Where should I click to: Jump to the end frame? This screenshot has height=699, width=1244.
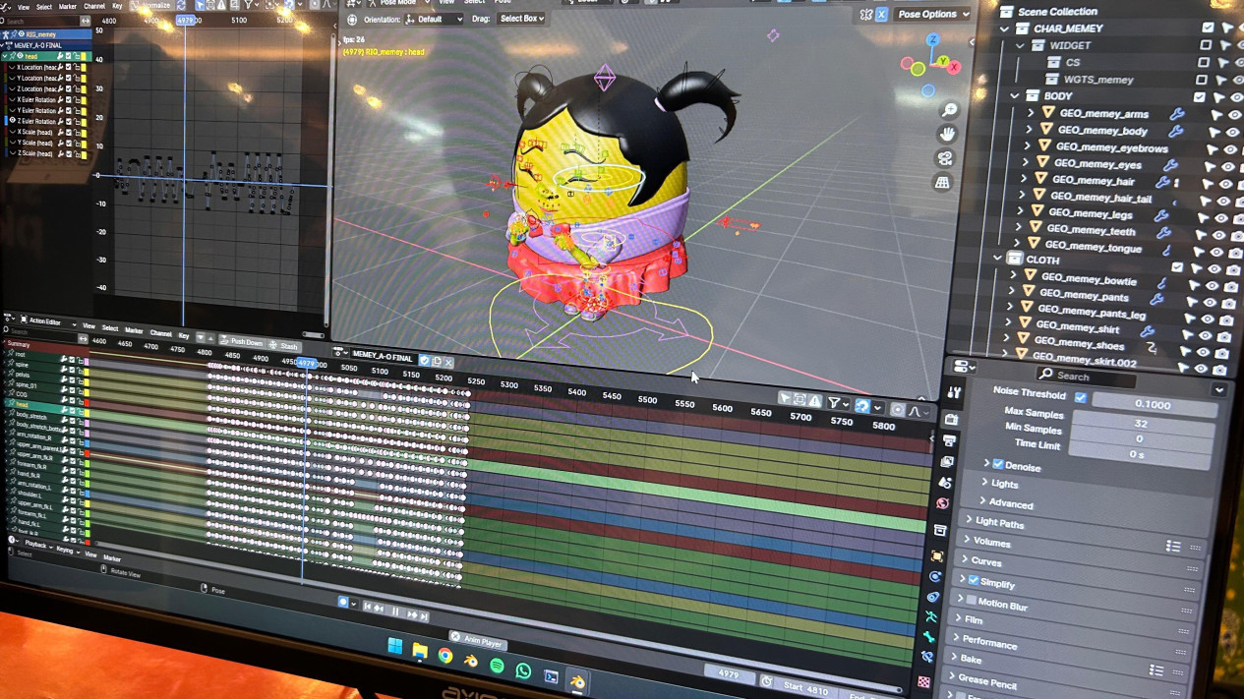coord(425,616)
